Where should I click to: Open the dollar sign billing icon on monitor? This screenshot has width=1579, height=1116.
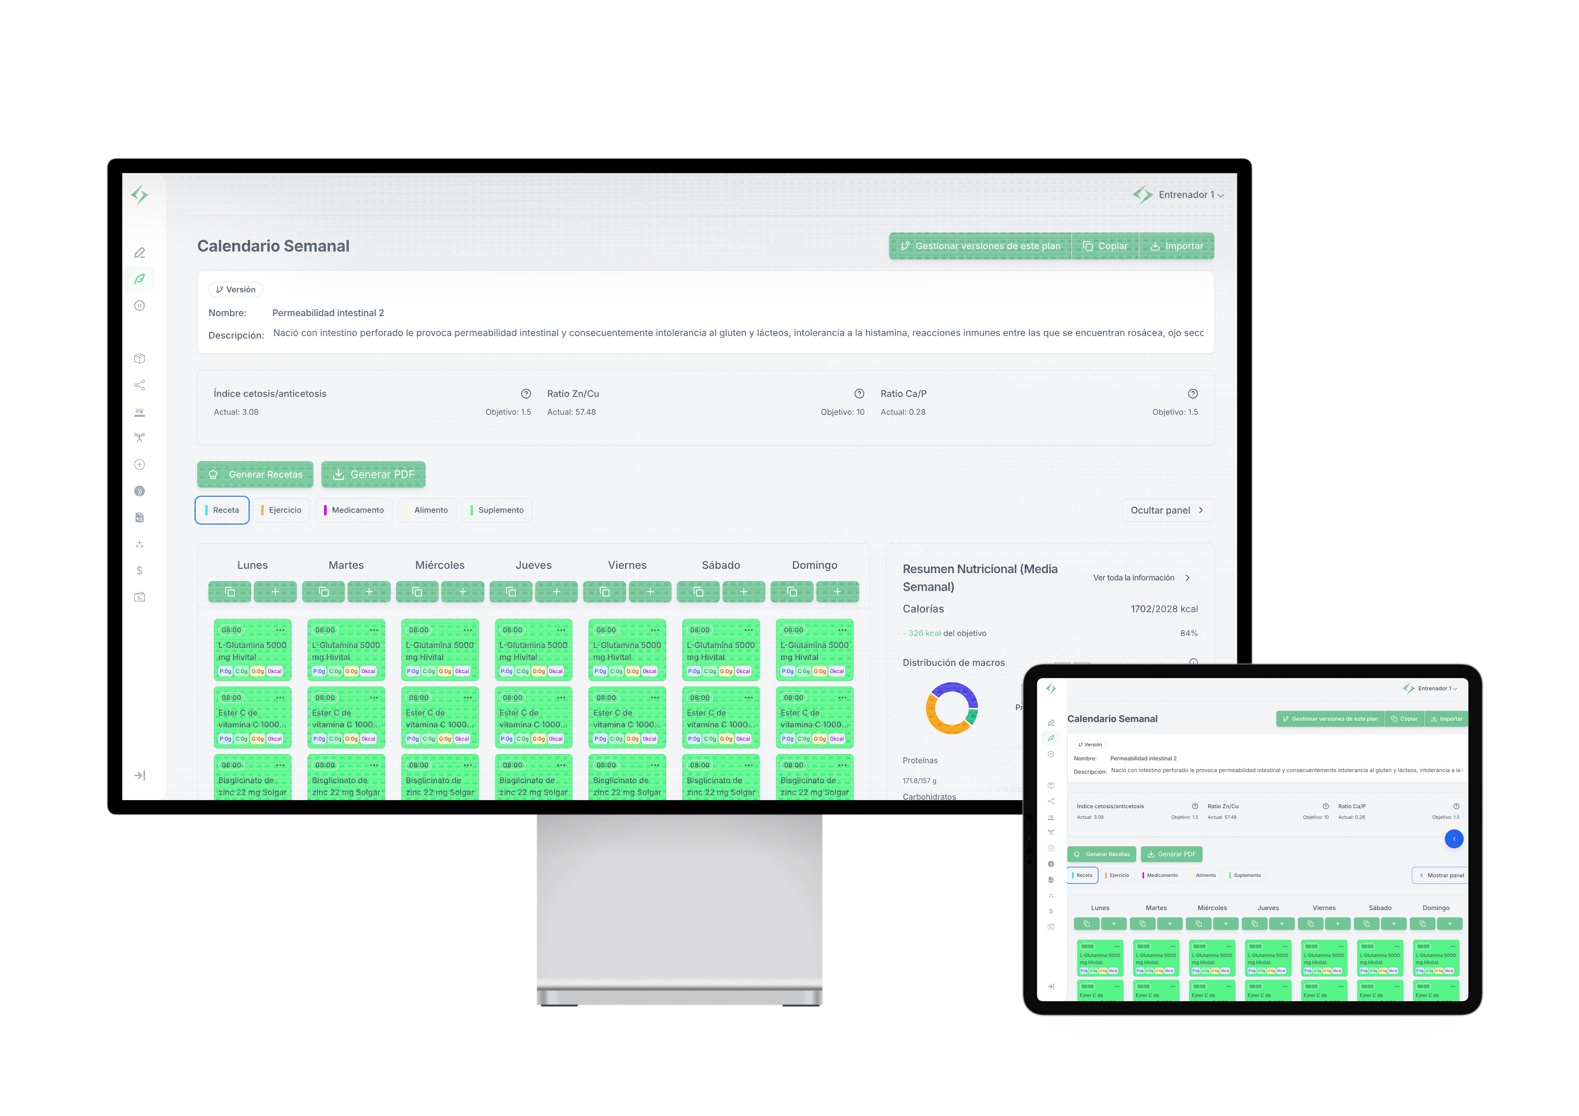pos(140,571)
